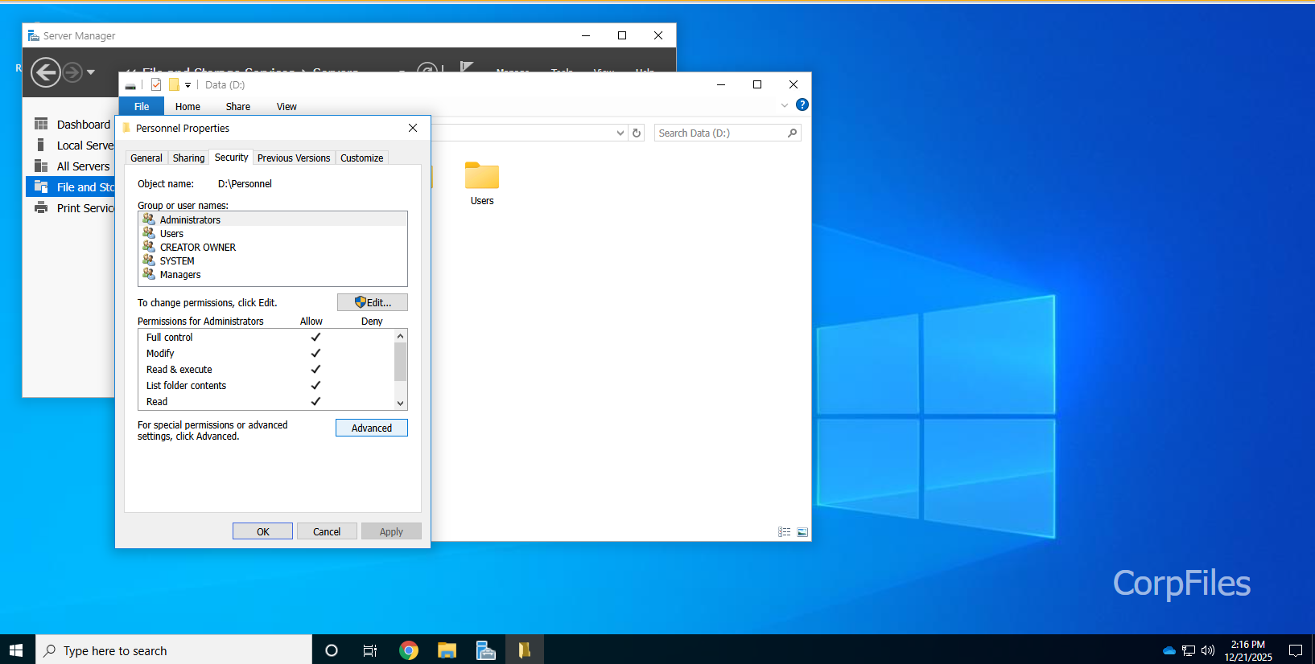
Task: Switch to large icons view in Explorer
Action: (802, 532)
